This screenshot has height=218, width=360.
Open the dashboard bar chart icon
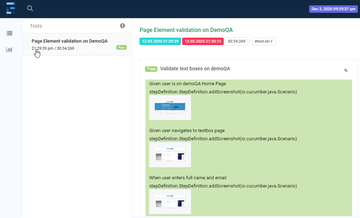point(10,49)
